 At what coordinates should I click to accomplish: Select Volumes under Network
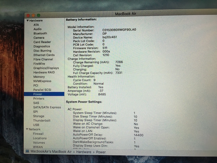(39, 143)
